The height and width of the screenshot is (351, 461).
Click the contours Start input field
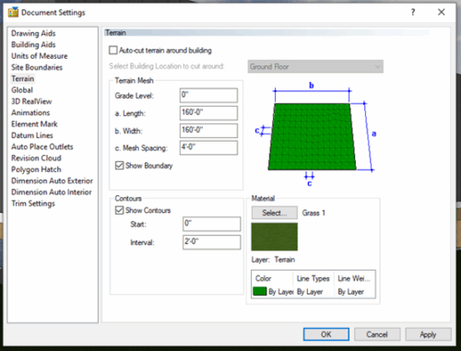pyautogui.click(x=212, y=224)
